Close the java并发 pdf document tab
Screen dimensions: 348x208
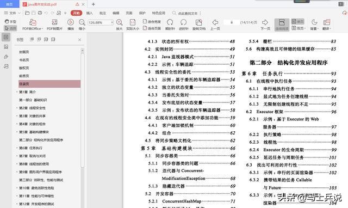83,4
